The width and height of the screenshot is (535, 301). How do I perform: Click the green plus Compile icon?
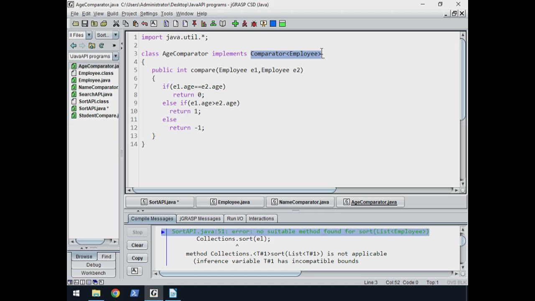[235, 24]
